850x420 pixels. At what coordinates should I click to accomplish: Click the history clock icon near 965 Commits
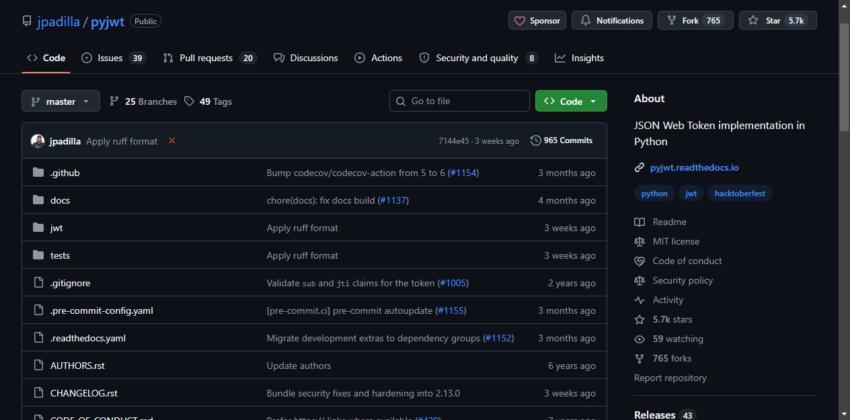(536, 140)
